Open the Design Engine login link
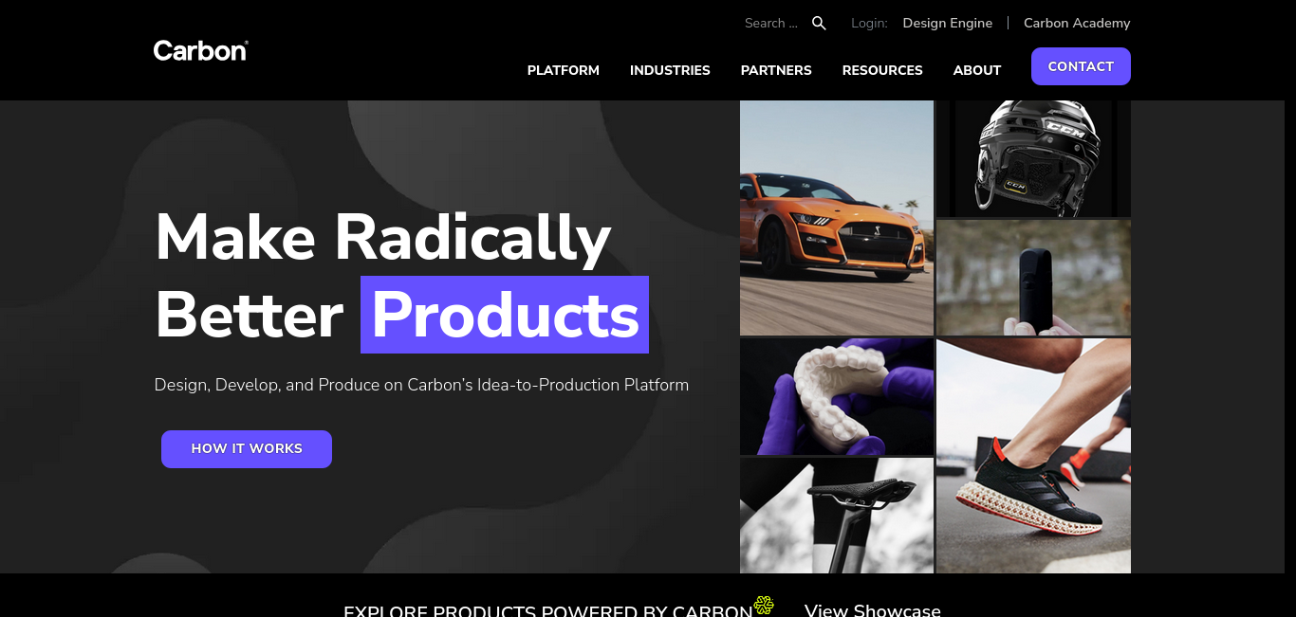Screen dimensions: 1296x617 point(947,23)
